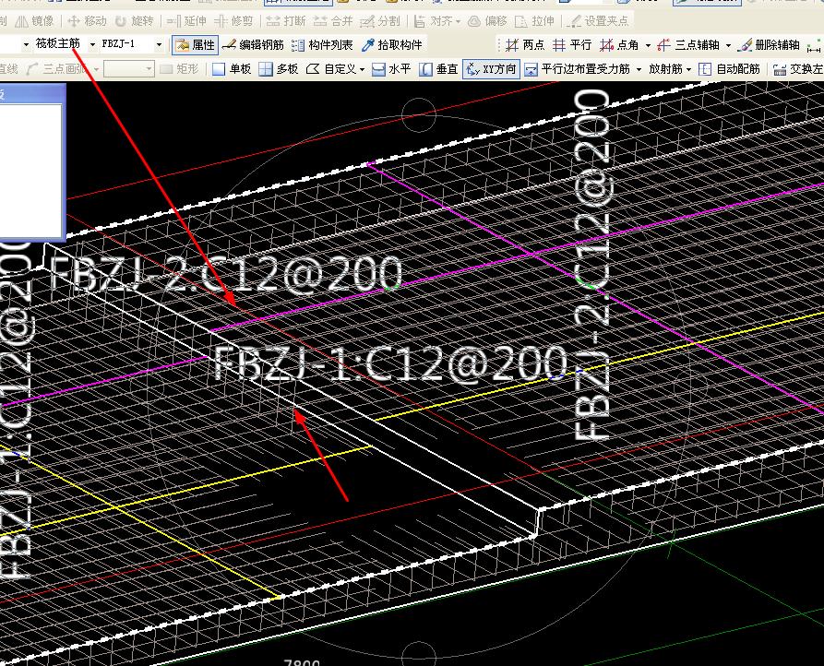Select the 旋转 rotate tool
Screen dimensions: 824x666
(135, 21)
